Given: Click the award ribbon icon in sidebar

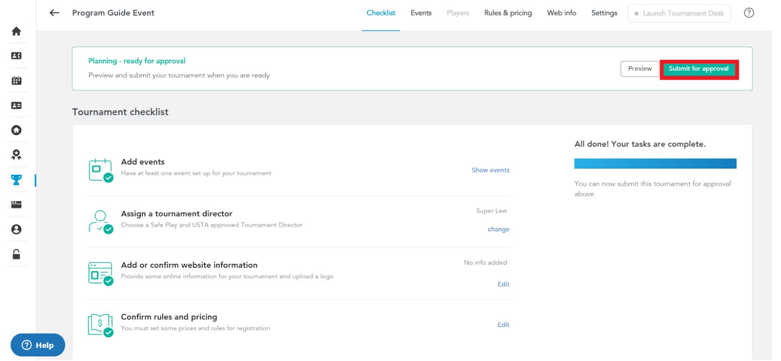Looking at the screenshot, I should pos(16,155).
